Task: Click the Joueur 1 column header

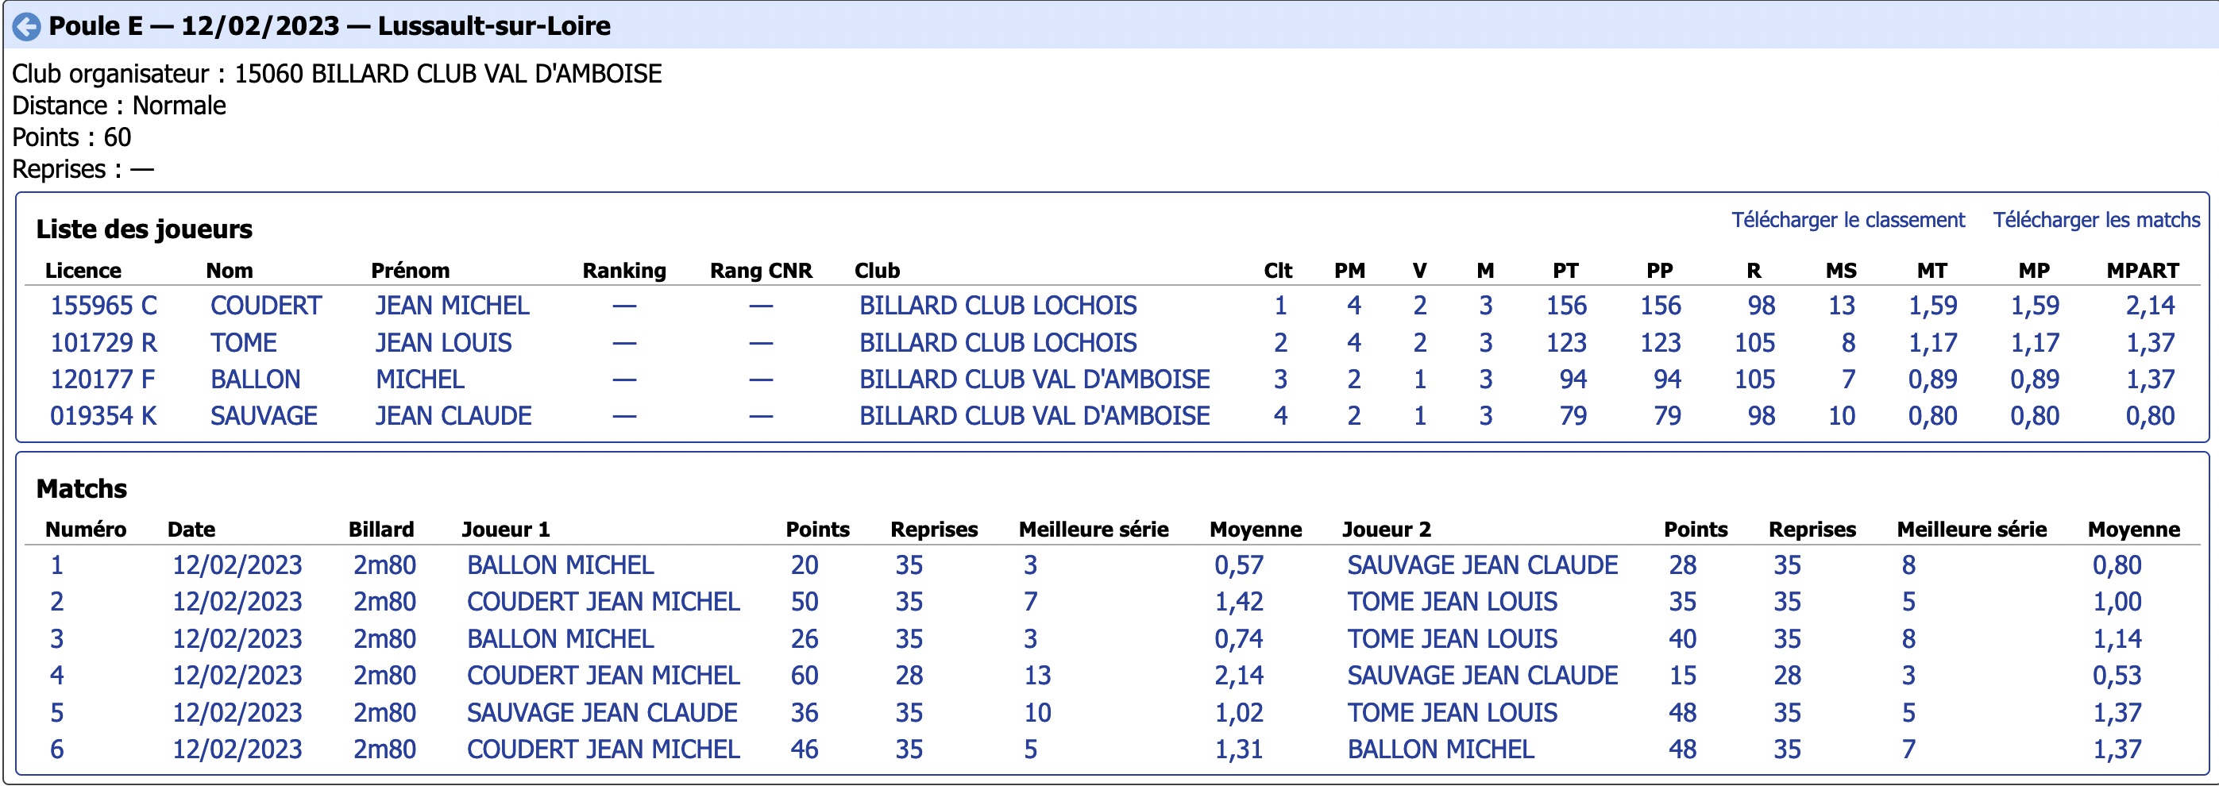Action: [506, 530]
